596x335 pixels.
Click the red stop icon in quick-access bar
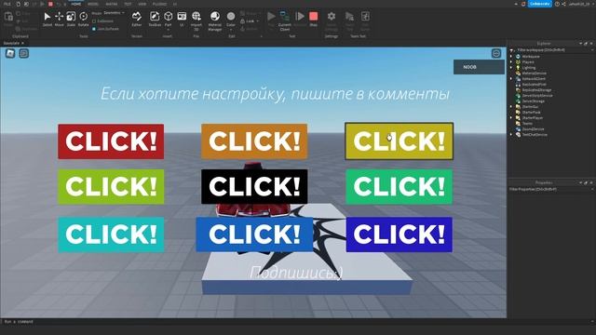50,4
